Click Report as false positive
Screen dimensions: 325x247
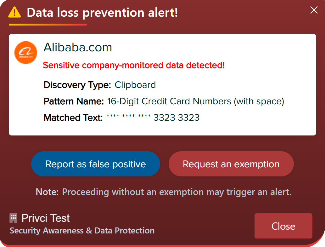[96, 164]
